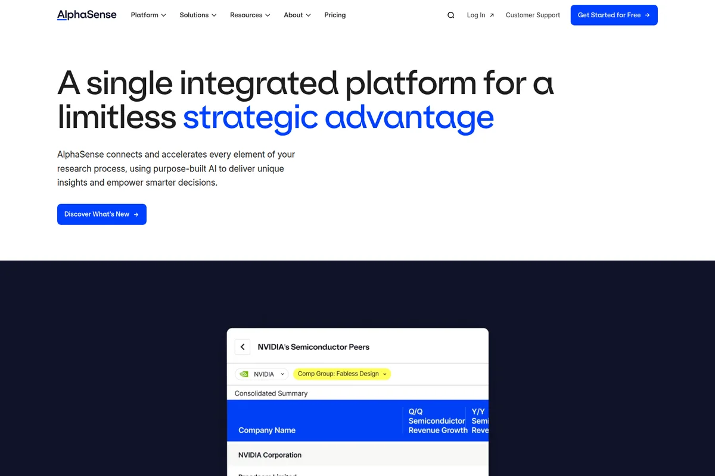715x476 pixels.
Task: Click the Log In link
Action: 476,15
